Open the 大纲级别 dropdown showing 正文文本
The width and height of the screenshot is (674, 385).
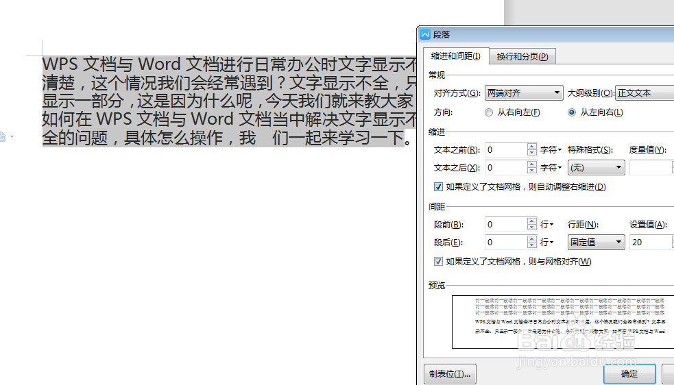645,92
